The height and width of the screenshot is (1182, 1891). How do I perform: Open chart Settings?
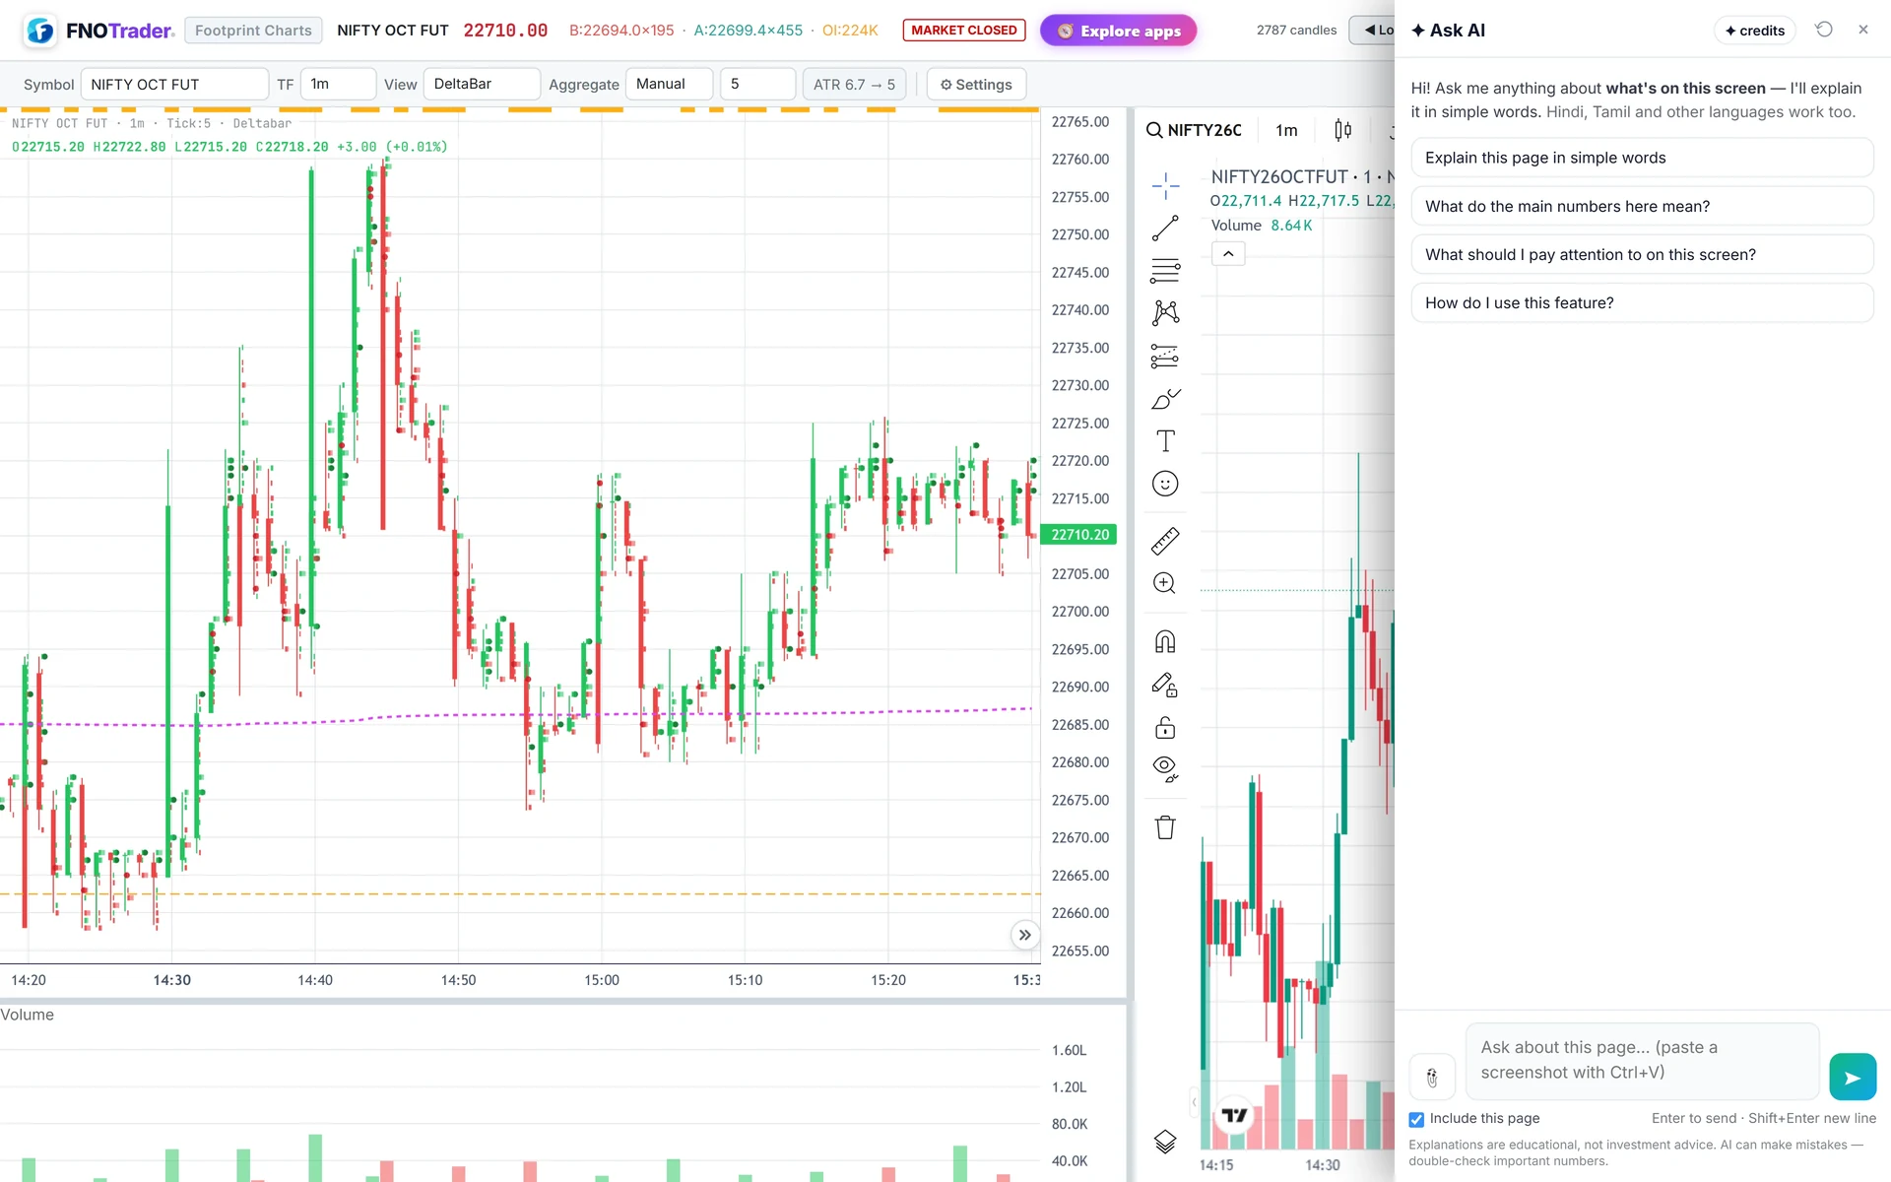pyautogui.click(x=976, y=85)
